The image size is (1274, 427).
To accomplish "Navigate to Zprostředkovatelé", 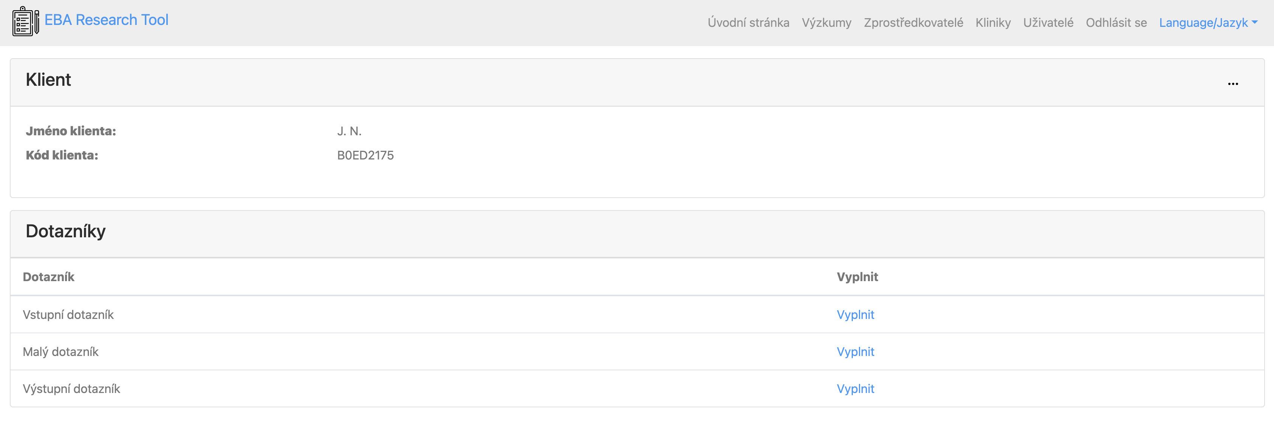I will pos(913,23).
